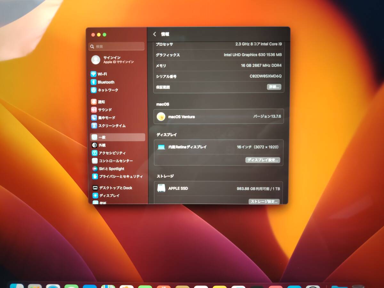Click the yellow minimize window button

(99, 35)
